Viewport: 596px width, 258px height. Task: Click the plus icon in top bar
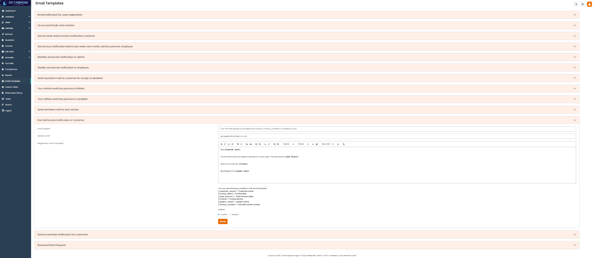click(576, 4)
